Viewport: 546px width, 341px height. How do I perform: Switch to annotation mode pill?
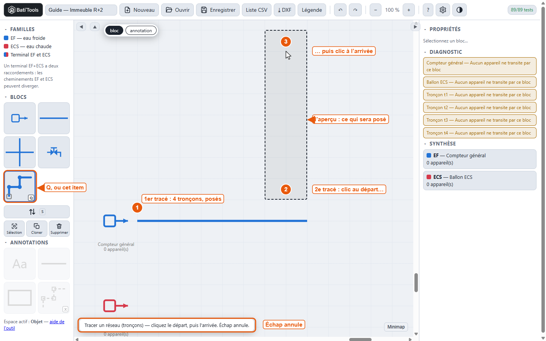(x=141, y=31)
